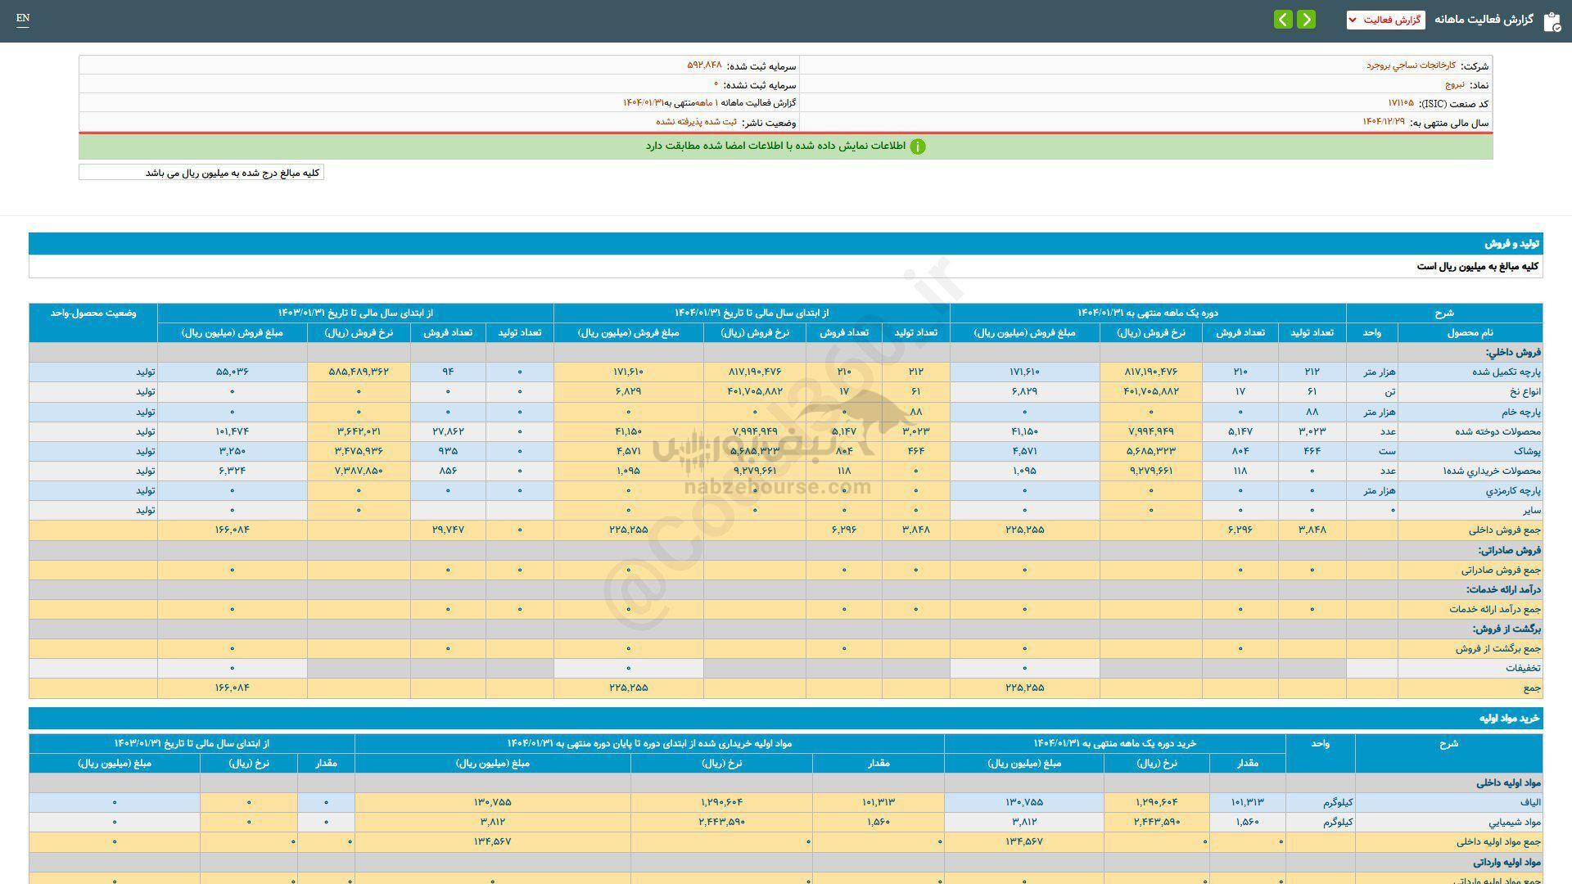Click the clipboard report icon in the header

tap(1552, 20)
